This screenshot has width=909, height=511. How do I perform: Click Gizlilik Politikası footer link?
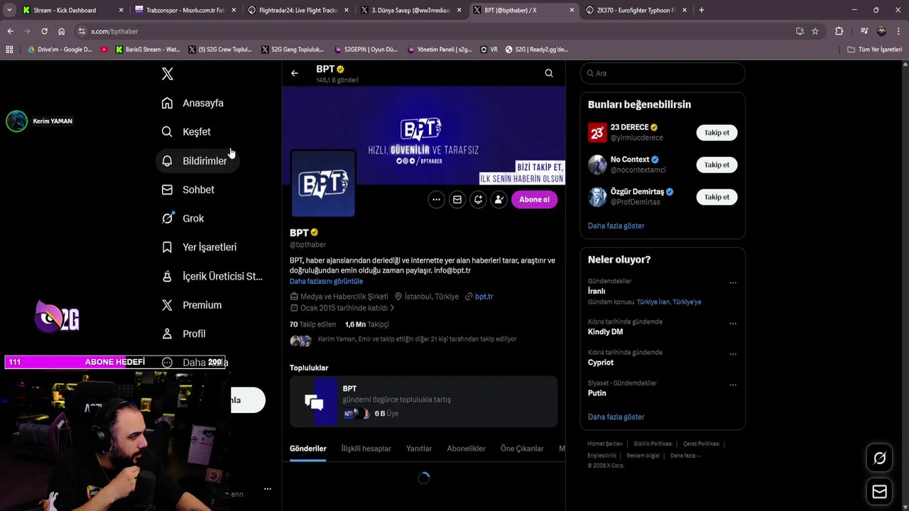(653, 444)
